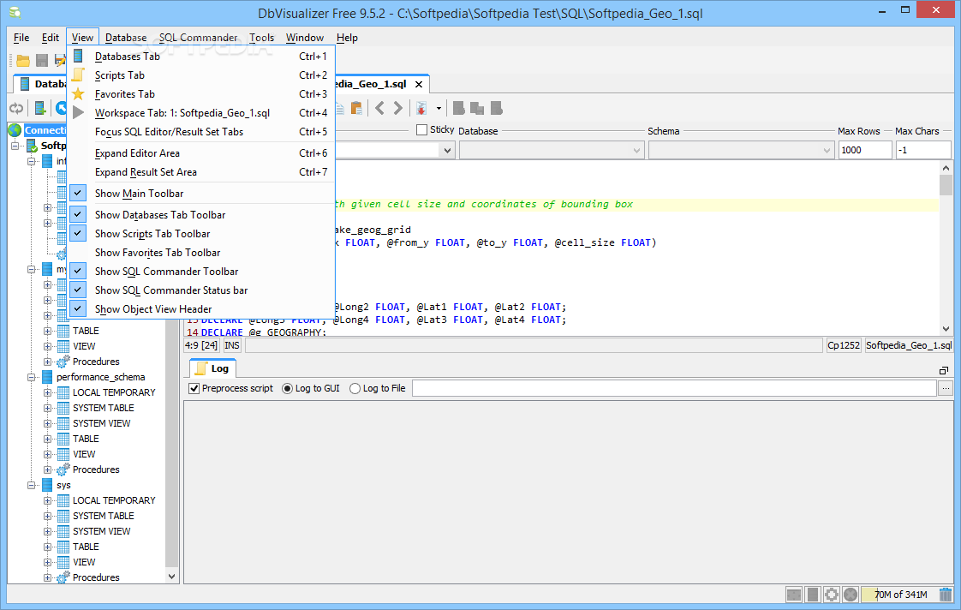This screenshot has width=961, height=610.
Task: Open the File menu
Action: (21, 38)
